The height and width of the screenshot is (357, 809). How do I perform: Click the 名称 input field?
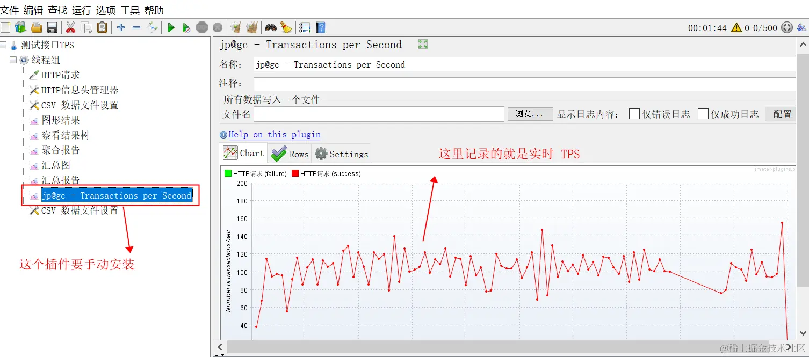click(x=524, y=64)
